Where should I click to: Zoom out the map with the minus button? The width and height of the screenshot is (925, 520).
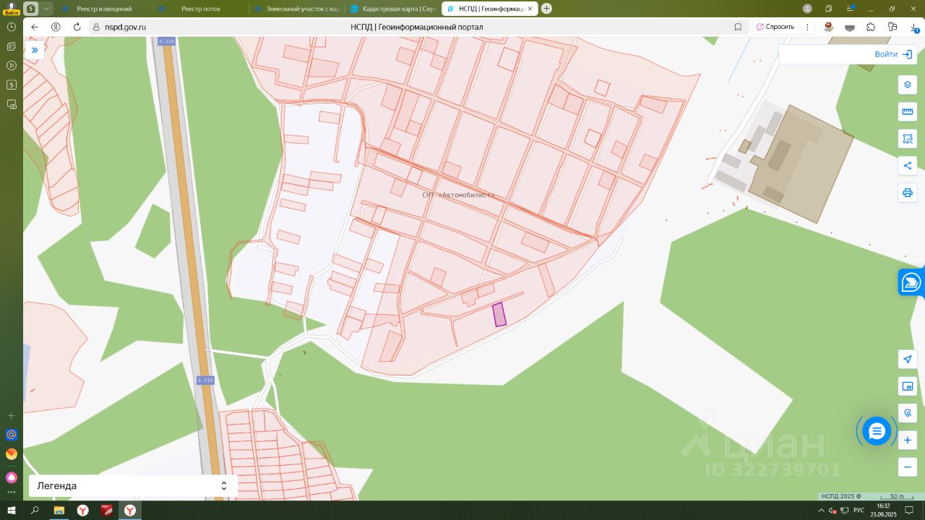pos(908,467)
